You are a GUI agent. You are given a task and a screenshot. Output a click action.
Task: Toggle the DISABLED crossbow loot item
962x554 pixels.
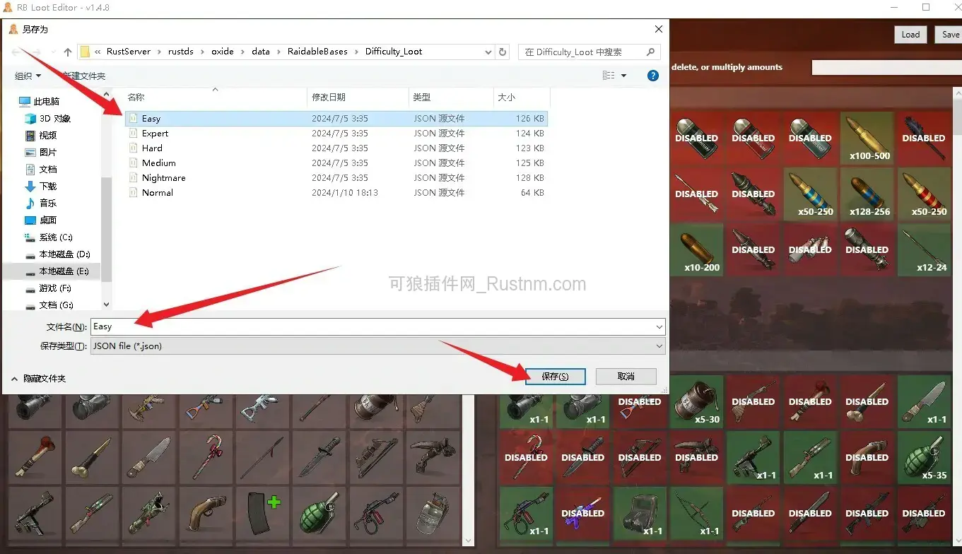640,456
